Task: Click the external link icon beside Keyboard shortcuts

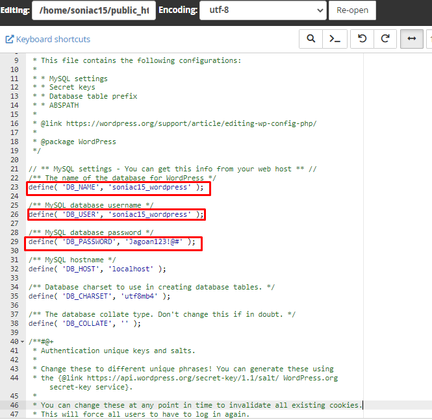Action: (x=9, y=40)
